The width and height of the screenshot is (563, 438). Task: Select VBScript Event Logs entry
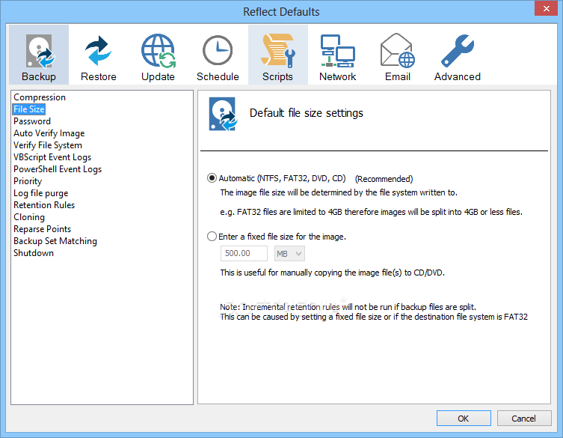click(x=52, y=157)
